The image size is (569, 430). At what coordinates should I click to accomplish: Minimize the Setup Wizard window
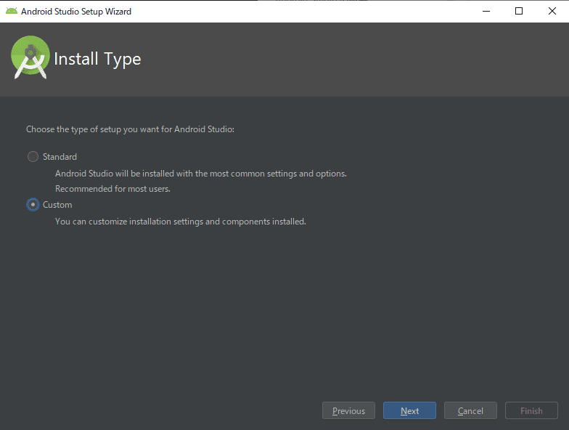[486, 12]
